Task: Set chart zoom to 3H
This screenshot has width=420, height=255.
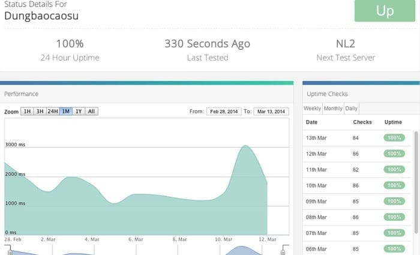Action: pyautogui.click(x=40, y=111)
